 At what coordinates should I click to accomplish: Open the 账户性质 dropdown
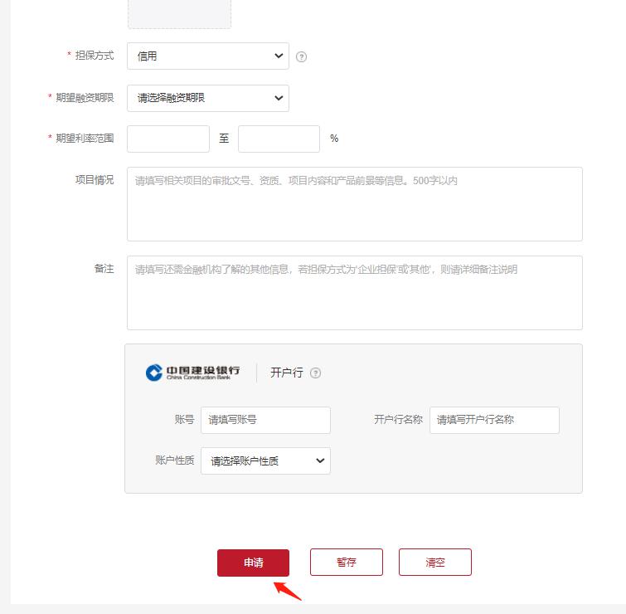click(x=265, y=460)
